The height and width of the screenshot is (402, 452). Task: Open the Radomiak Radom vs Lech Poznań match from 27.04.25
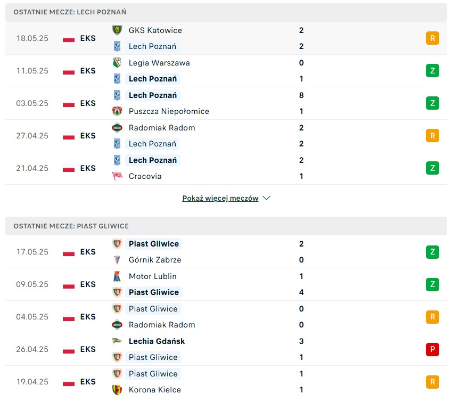(226, 136)
